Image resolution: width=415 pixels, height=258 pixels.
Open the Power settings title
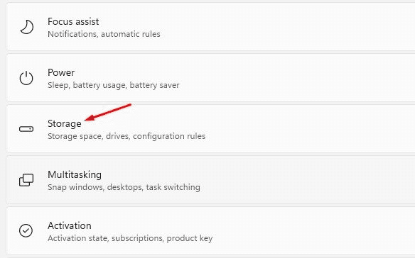pyautogui.click(x=61, y=72)
